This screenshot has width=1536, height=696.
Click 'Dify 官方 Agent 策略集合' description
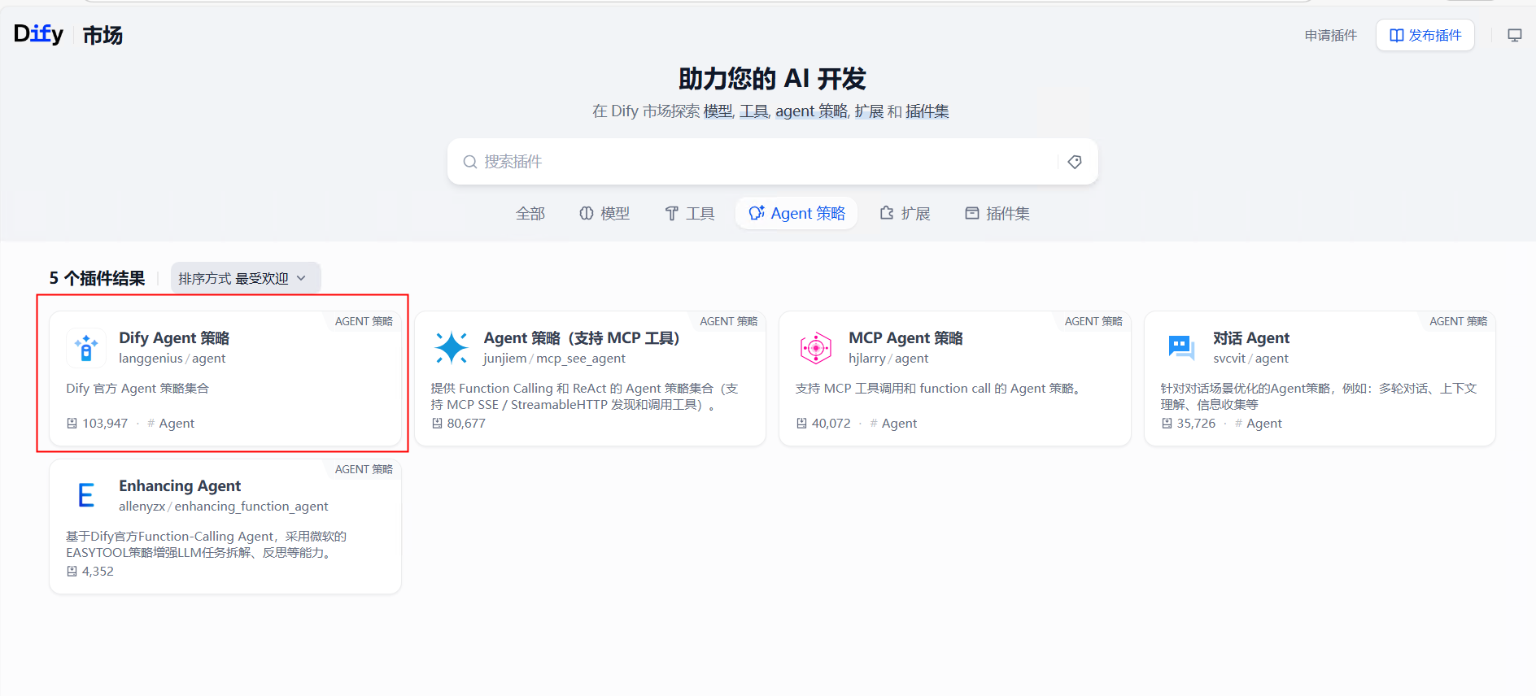click(x=137, y=389)
